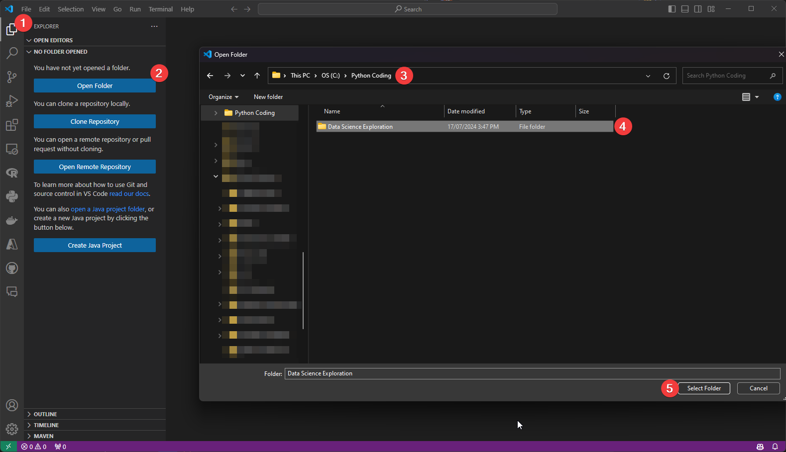Toggle panel layout icon in title bar
Image resolution: width=786 pixels, height=452 pixels.
[685, 9]
